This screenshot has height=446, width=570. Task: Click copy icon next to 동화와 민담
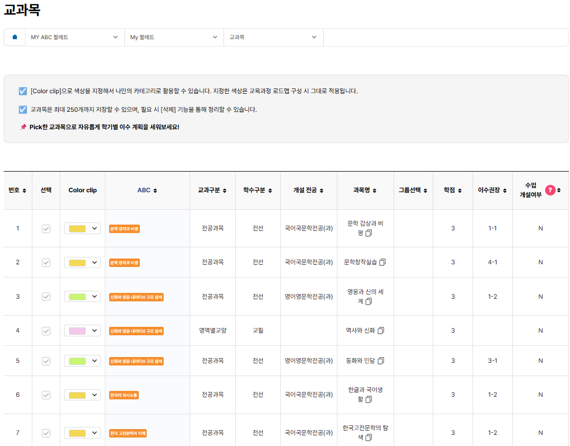tap(381, 361)
